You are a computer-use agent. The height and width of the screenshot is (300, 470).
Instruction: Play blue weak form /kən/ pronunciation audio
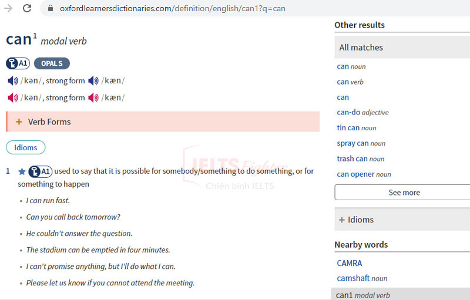12,81
